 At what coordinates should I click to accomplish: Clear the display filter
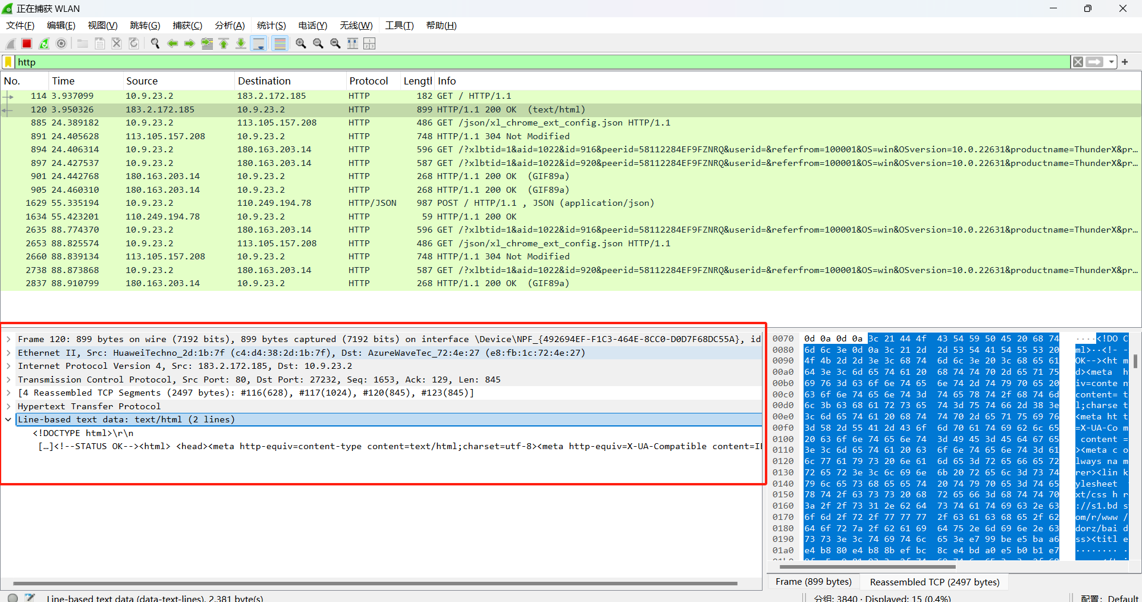pyautogui.click(x=1078, y=62)
